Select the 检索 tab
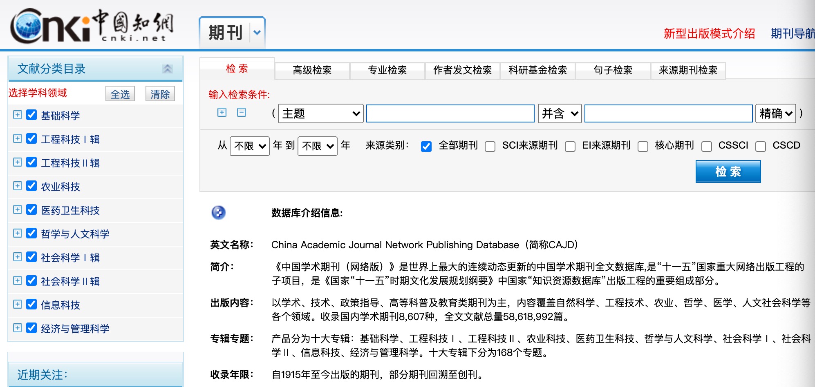This screenshot has width=815, height=387. (237, 69)
